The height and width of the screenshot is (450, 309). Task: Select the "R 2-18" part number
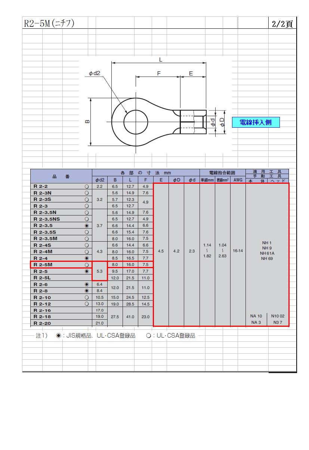click(x=42, y=317)
